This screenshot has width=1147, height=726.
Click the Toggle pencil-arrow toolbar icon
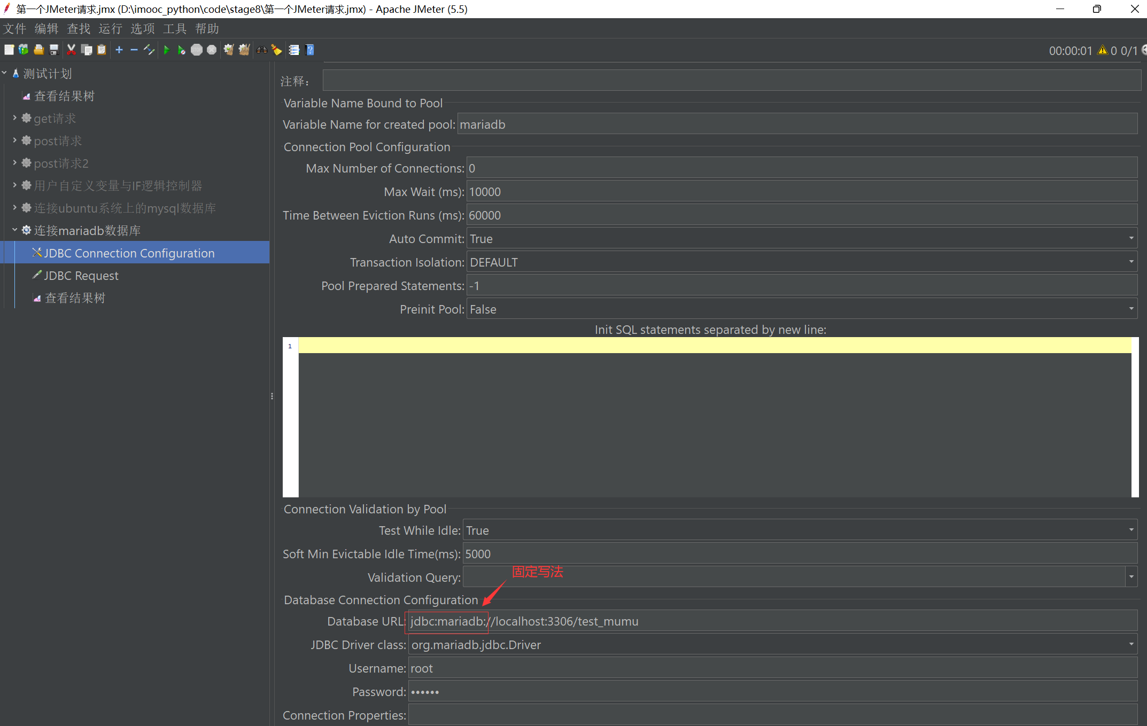click(149, 50)
